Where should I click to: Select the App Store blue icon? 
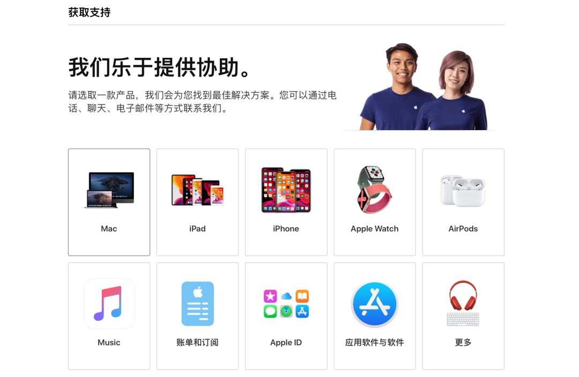(x=374, y=304)
